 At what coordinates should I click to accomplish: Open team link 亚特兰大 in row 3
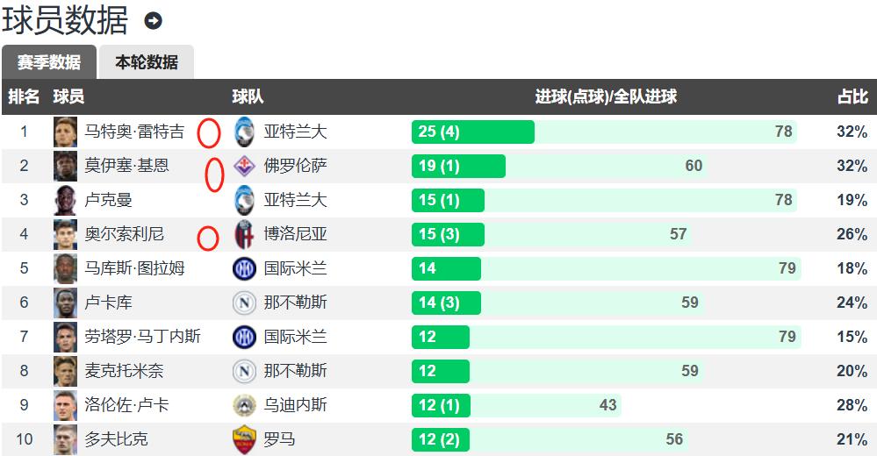tap(295, 200)
